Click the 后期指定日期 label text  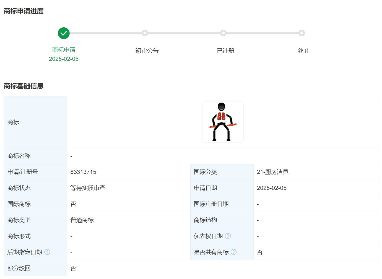tap(25, 252)
